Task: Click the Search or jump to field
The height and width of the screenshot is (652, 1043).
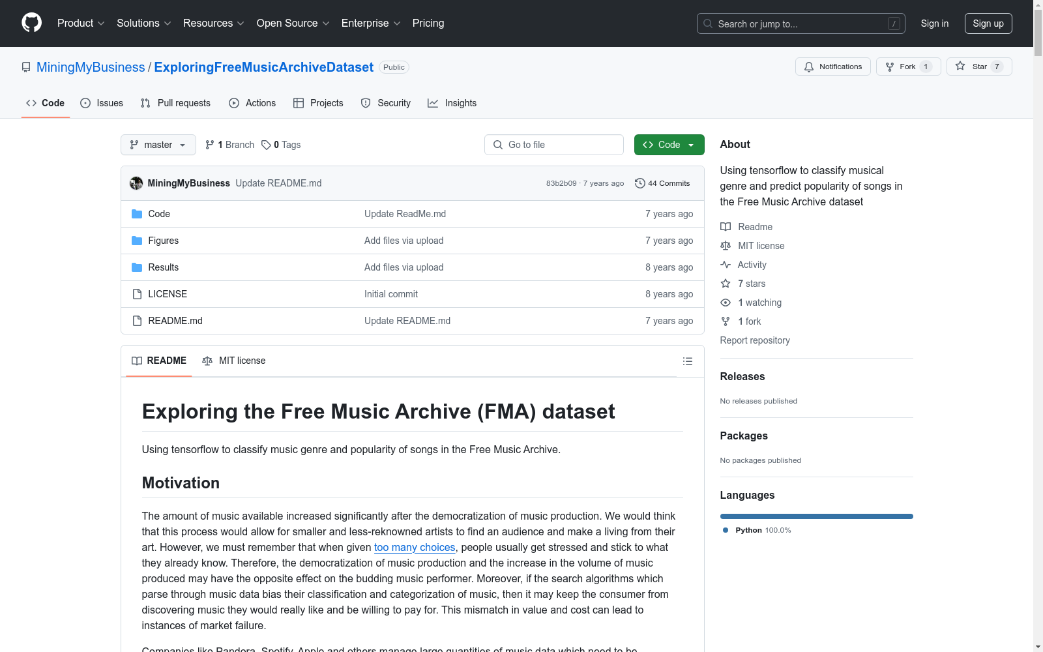Action: (801, 23)
